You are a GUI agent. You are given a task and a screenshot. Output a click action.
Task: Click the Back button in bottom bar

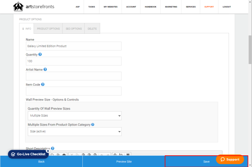[41, 161]
